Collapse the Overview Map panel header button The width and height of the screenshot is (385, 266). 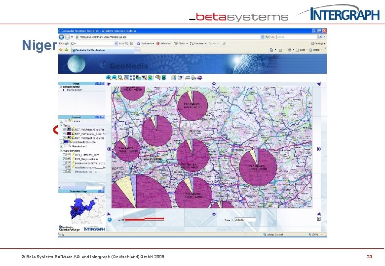[x=100, y=191]
